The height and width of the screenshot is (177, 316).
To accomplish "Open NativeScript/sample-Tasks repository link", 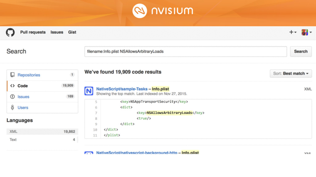I will point(122,89).
